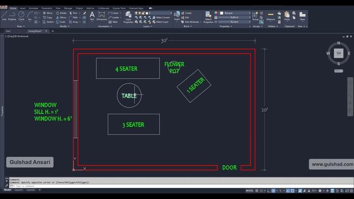Screen dimensions: 354x199
Task: Open the ByBlock lineweight dropdown
Action: click(235, 17)
